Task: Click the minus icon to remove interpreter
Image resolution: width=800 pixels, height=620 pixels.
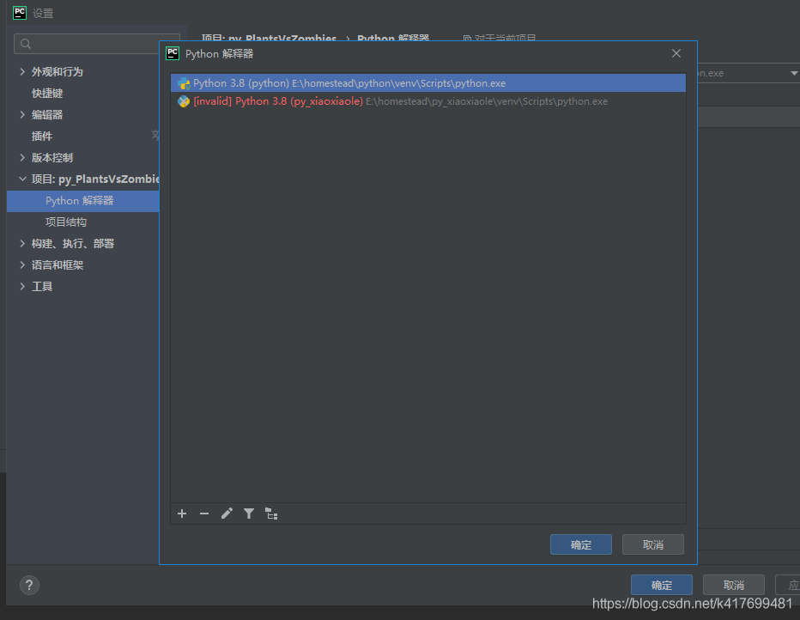Action: (x=204, y=514)
